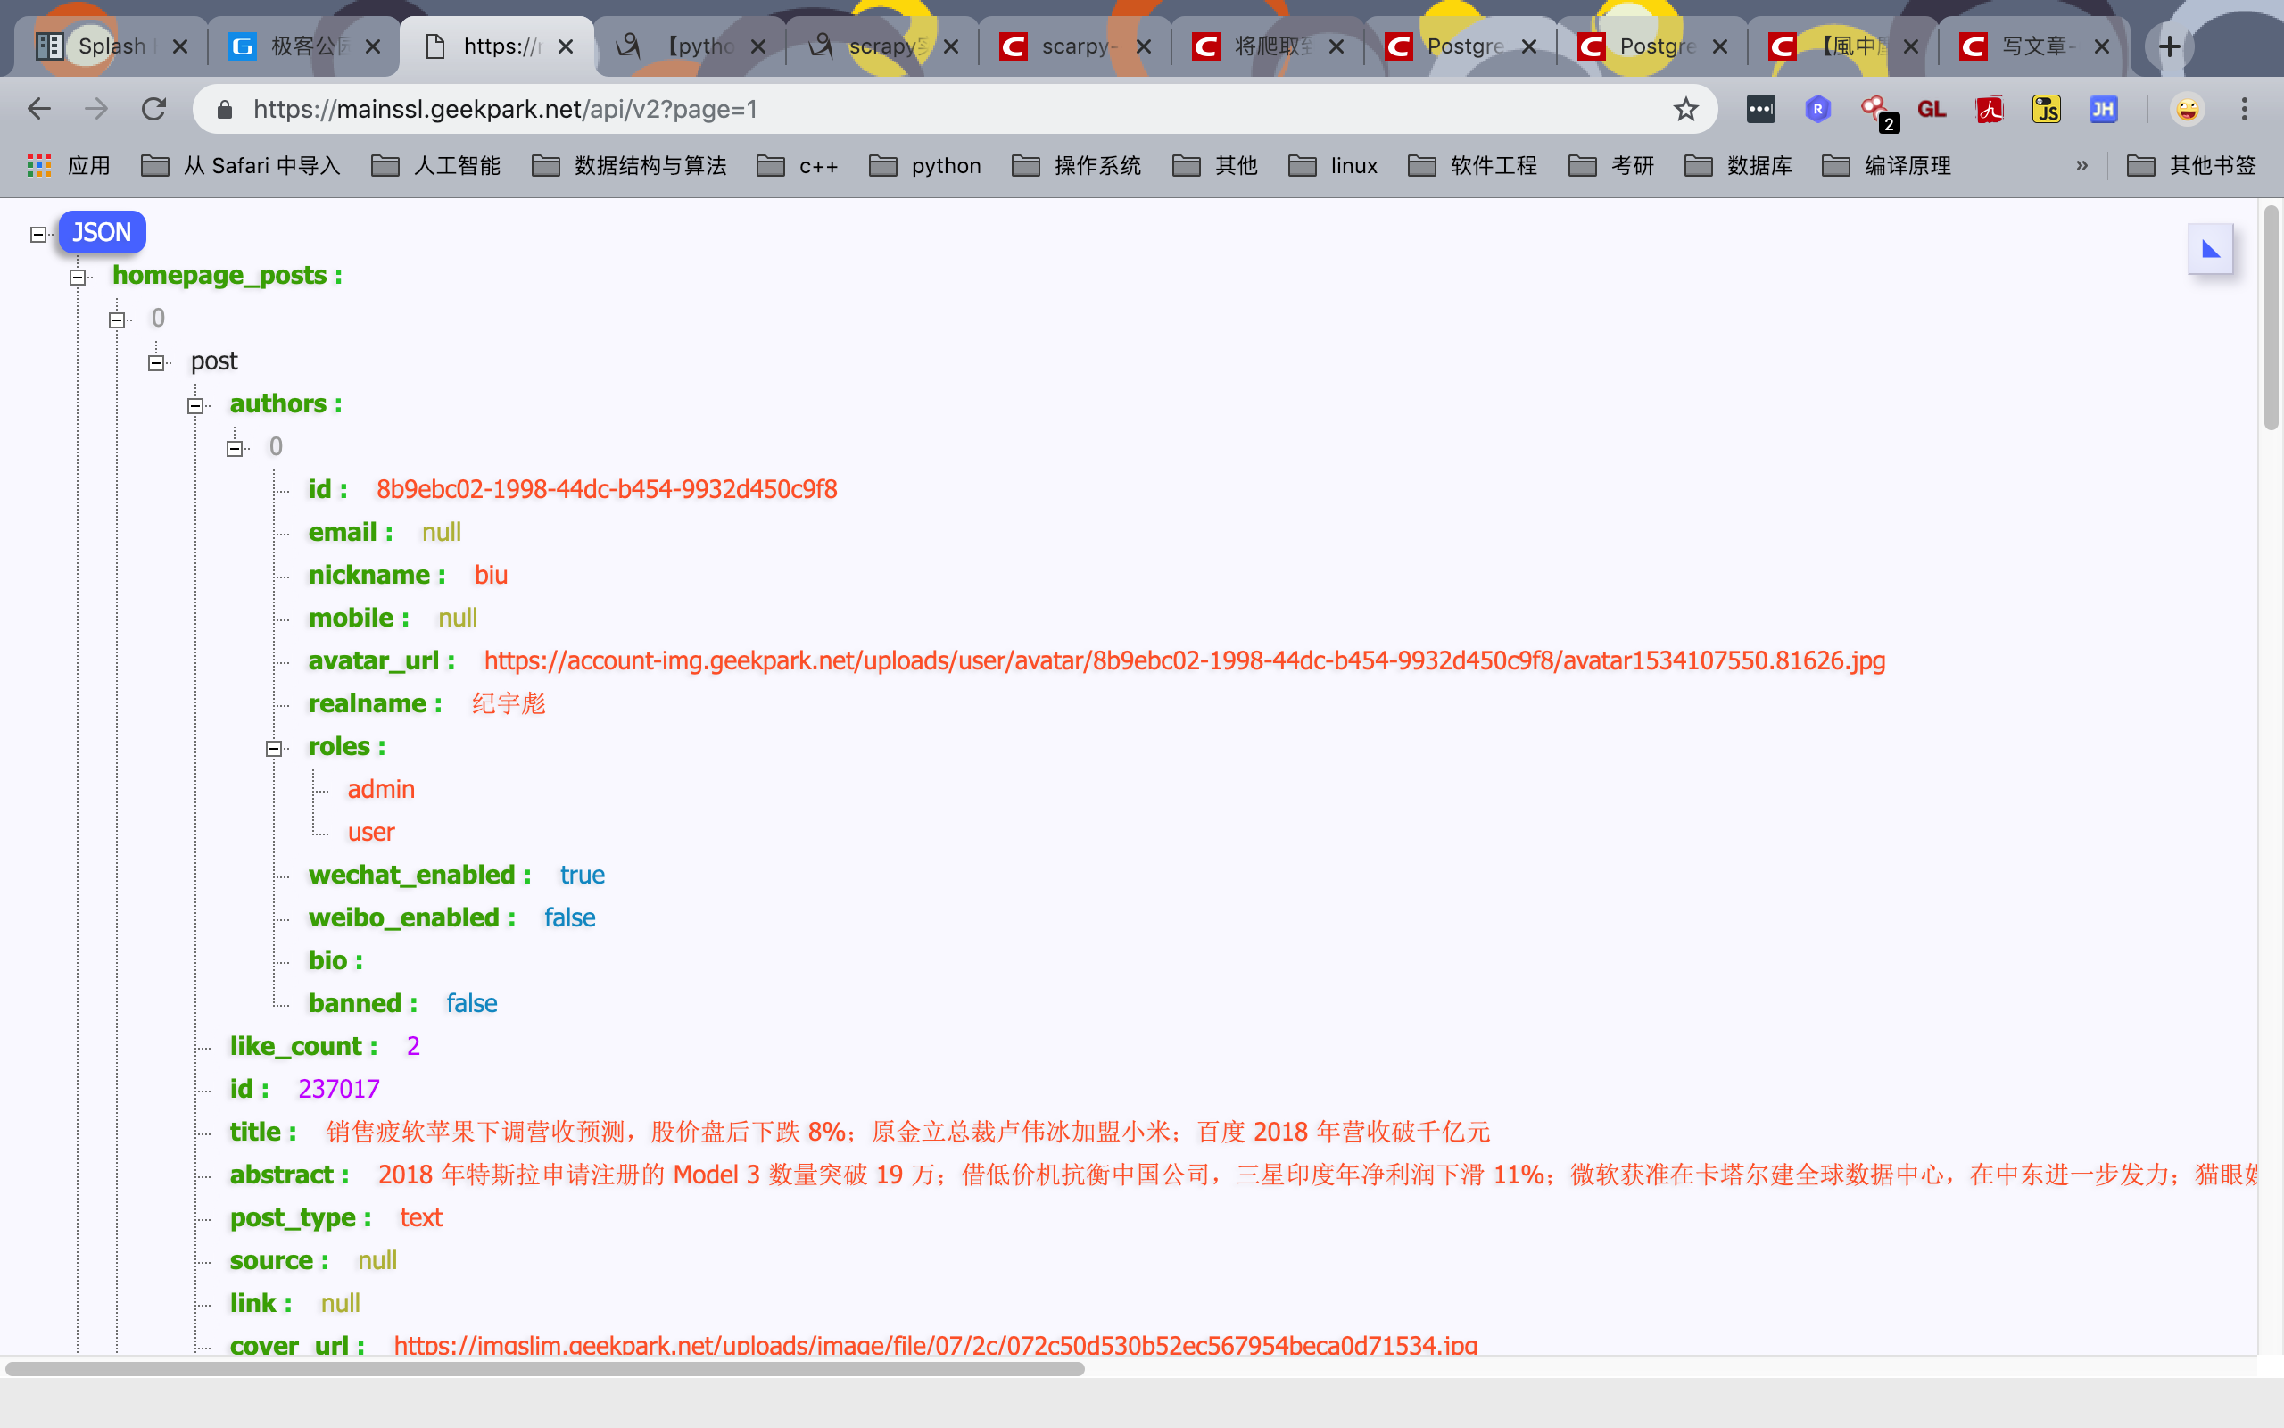Open Chrome's three-dot menu
This screenshot has height=1428, width=2284.
coord(2245,110)
